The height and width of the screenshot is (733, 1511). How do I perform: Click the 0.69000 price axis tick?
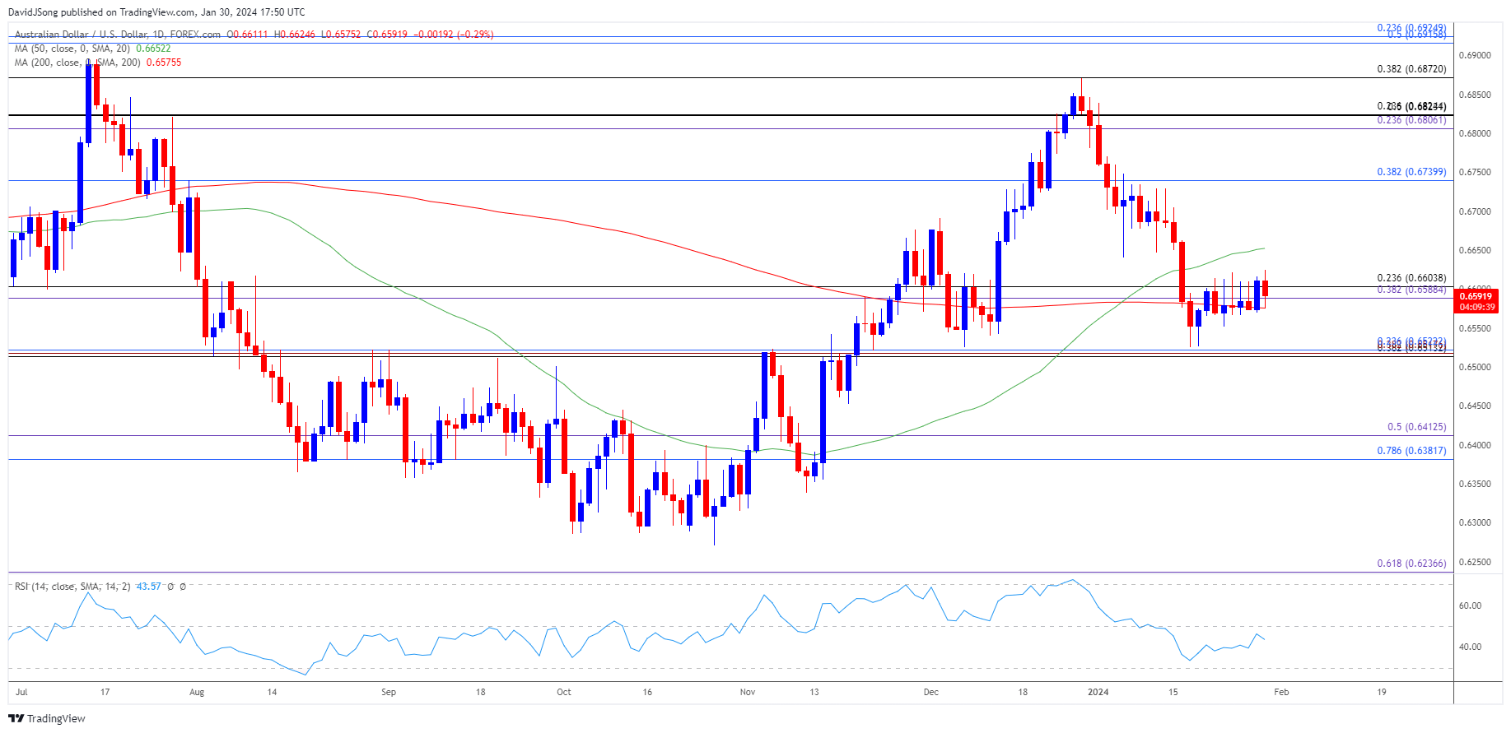[1475, 56]
